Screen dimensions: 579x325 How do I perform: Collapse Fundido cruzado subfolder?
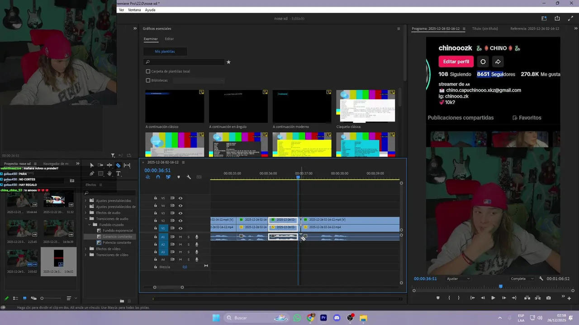[90, 224]
